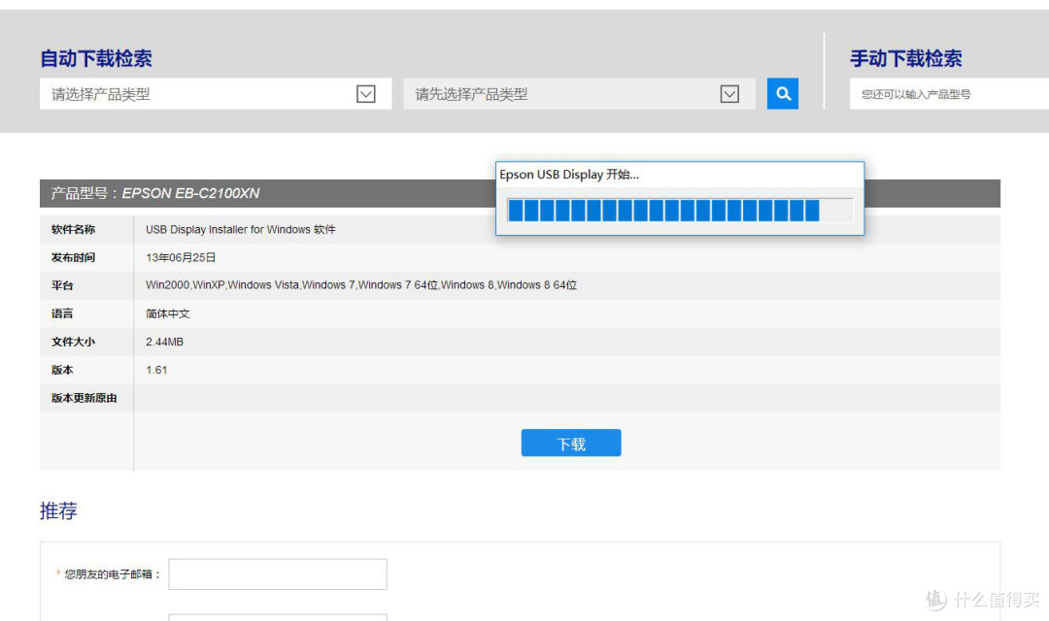The height and width of the screenshot is (621, 1049).
Task: Click the platform list starting with Win2000
Action: [x=361, y=284]
